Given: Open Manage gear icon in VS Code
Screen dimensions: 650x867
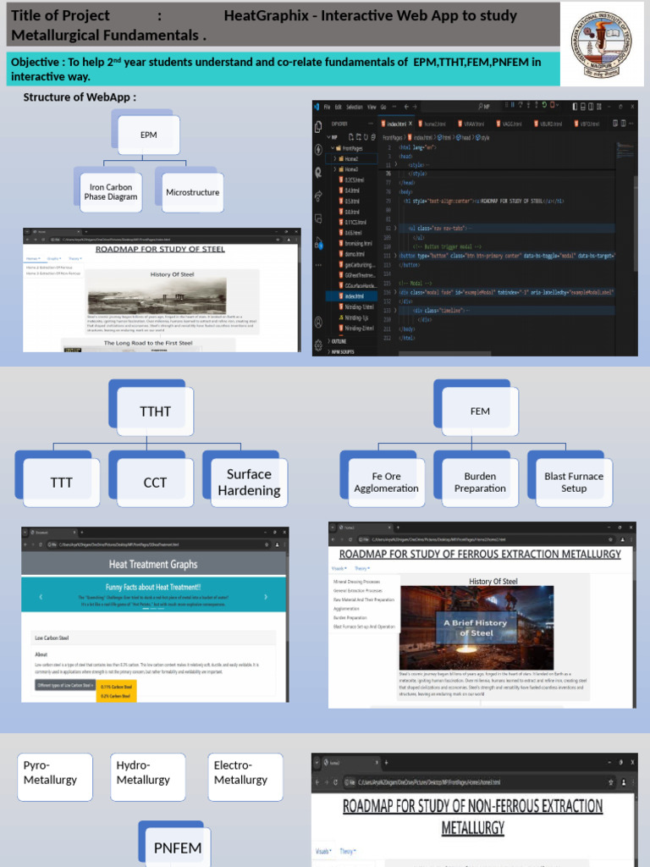Looking at the screenshot, I should [x=318, y=345].
